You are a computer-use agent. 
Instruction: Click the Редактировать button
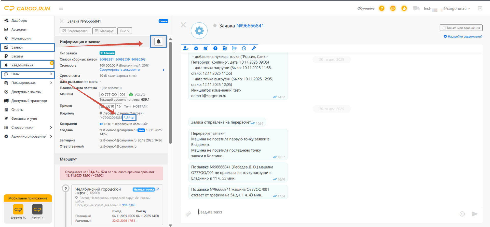pos(75,31)
